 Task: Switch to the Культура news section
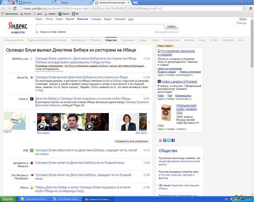click(x=189, y=40)
